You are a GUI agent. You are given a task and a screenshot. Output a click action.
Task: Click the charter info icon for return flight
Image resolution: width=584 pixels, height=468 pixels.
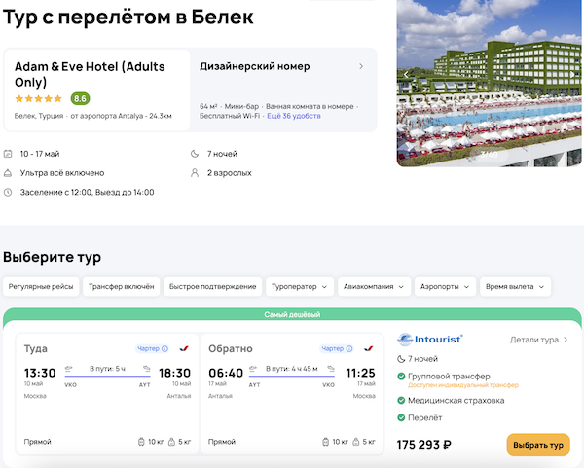[x=349, y=348]
